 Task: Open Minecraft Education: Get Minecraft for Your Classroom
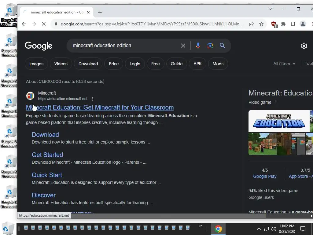(100, 107)
